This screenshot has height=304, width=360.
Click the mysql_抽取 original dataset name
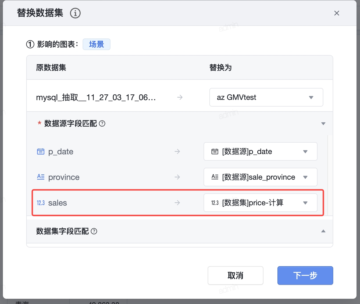(x=96, y=97)
